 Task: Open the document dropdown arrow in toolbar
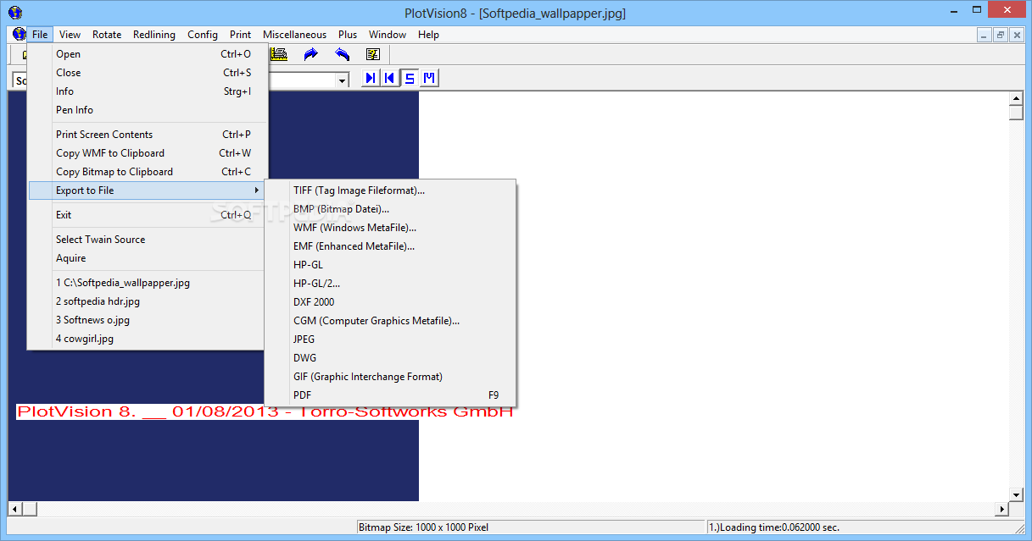coord(343,80)
